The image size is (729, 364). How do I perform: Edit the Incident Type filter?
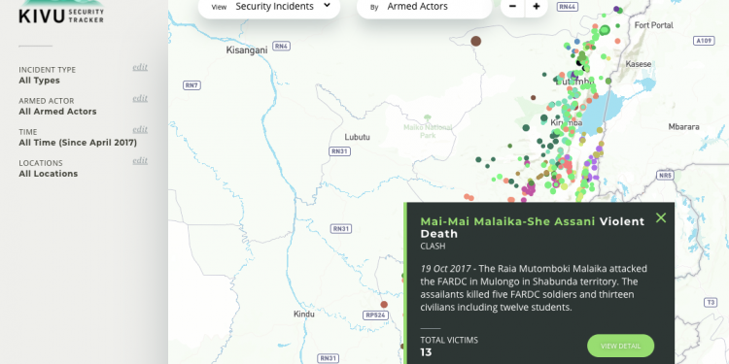[140, 67]
